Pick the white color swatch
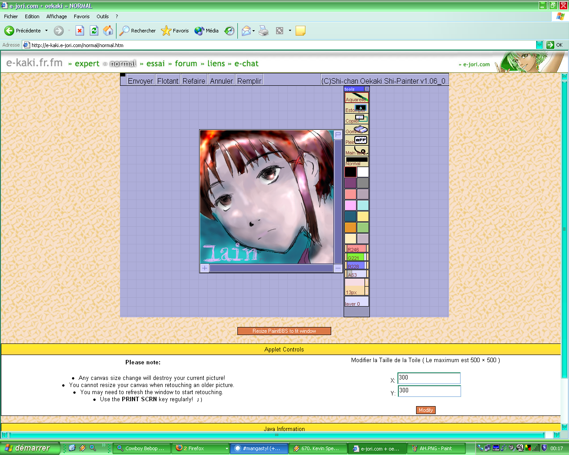The width and height of the screenshot is (569, 455). pos(363,172)
